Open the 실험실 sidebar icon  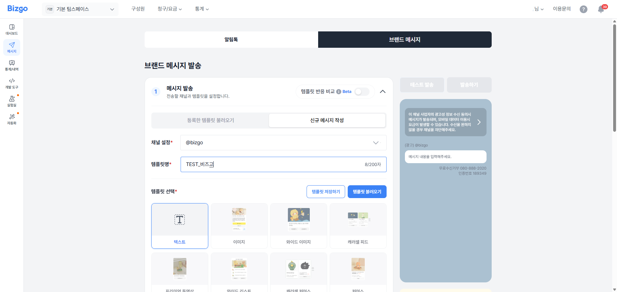(x=12, y=101)
